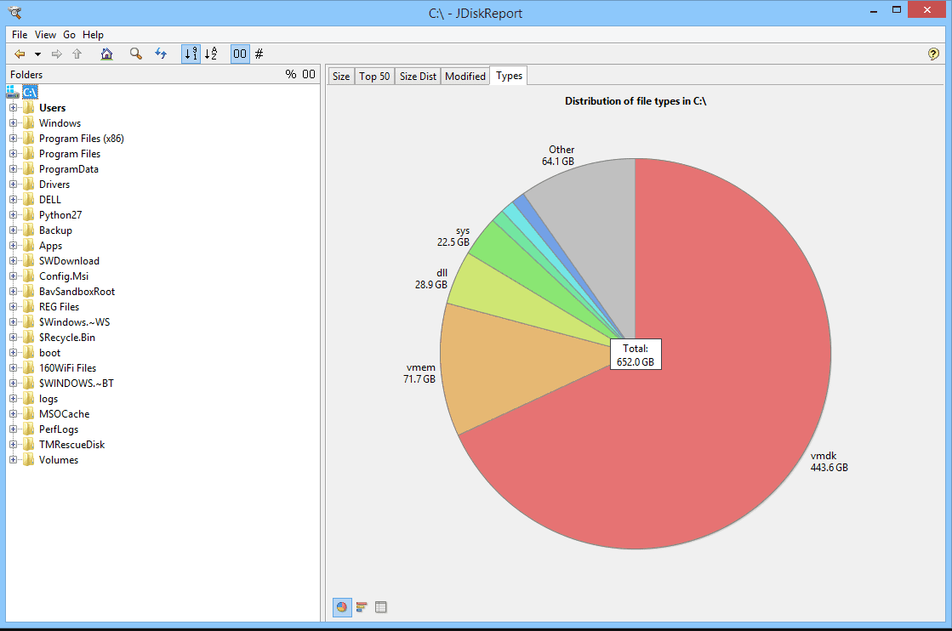Expand the SWDownload folder
The height and width of the screenshot is (631, 952).
13,261
